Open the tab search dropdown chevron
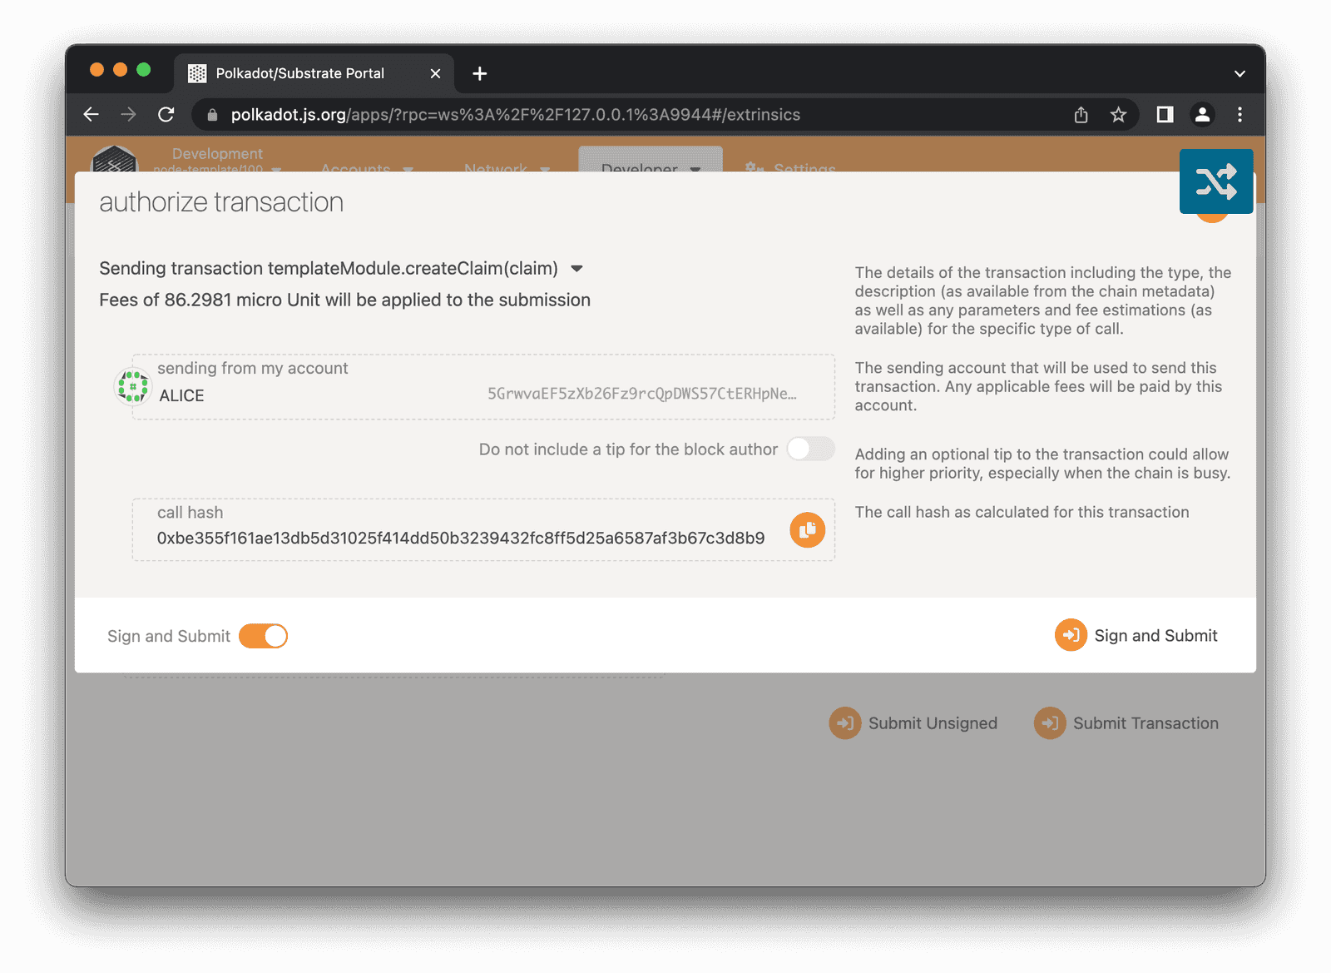This screenshot has height=973, width=1331. 1239,73
